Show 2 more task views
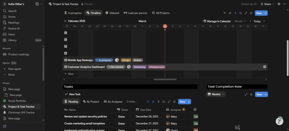Image resolution: width=289 pixels, height=131 pixels. [131, 101]
